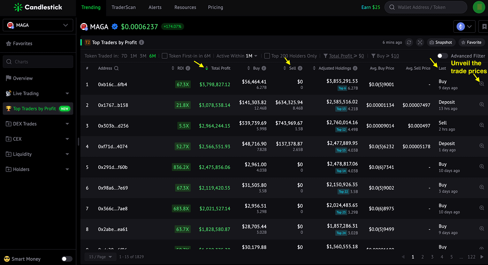
Task: Unveil trade prices for 0x366c...7ae8
Action: [x=482, y=208]
